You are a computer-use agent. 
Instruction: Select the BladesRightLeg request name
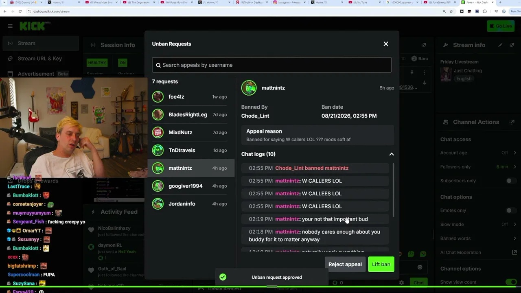coord(188,115)
